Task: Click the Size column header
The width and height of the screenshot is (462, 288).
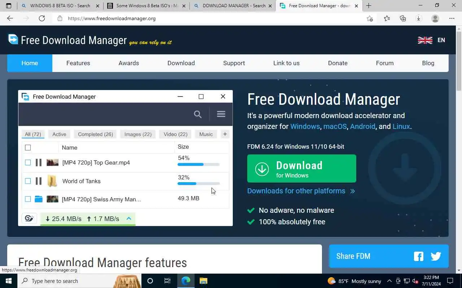Action: [x=183, y=147]
